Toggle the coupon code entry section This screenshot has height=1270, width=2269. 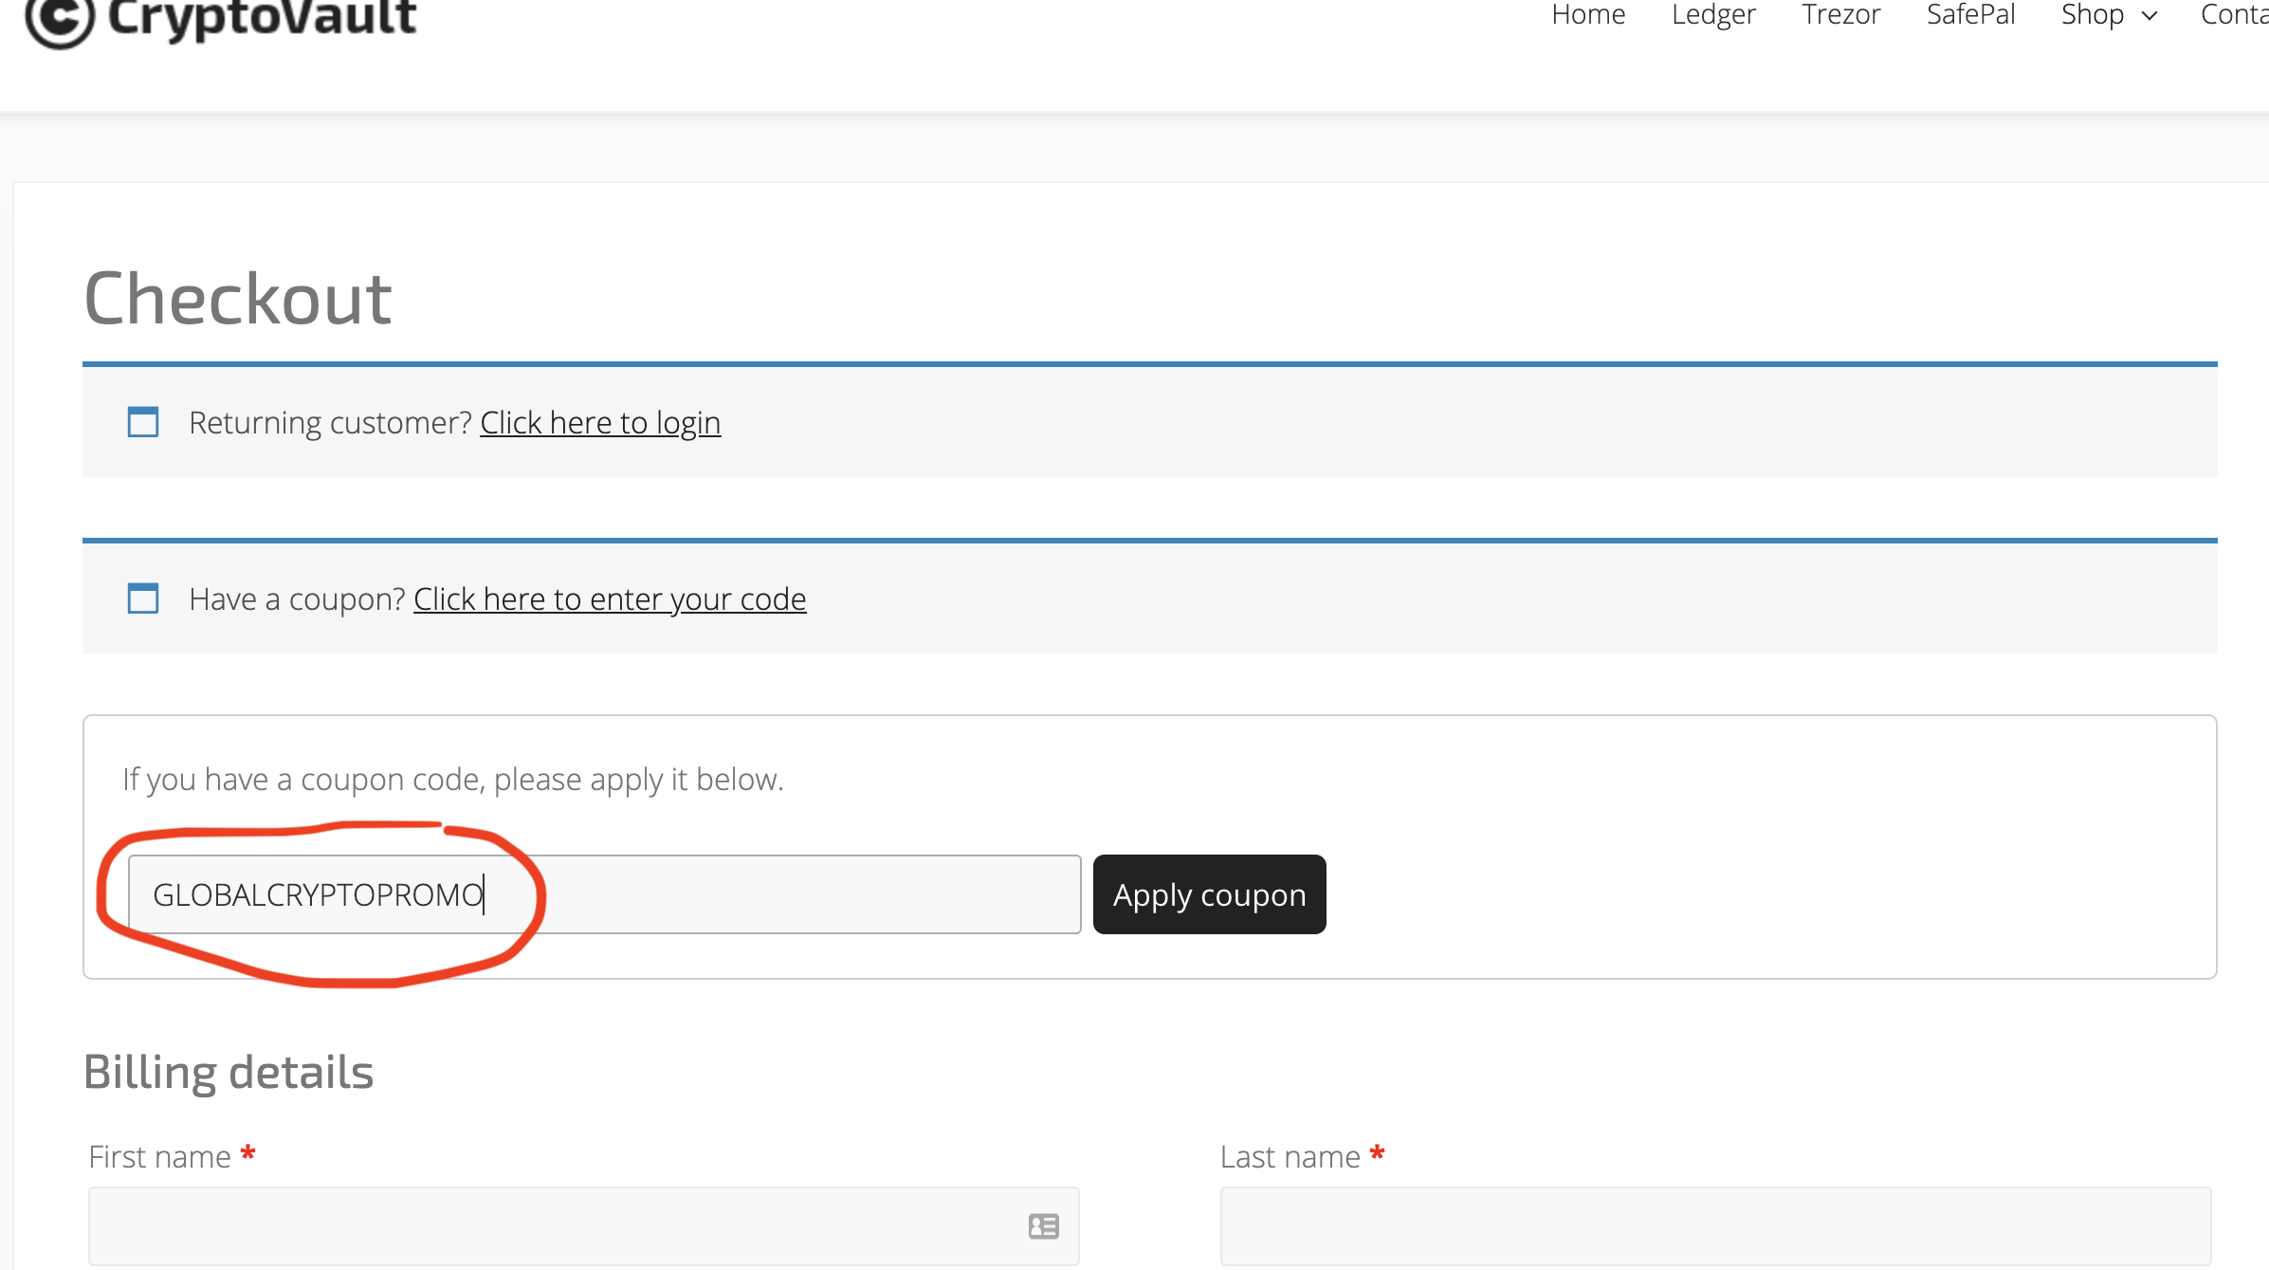tap(610, 598)
